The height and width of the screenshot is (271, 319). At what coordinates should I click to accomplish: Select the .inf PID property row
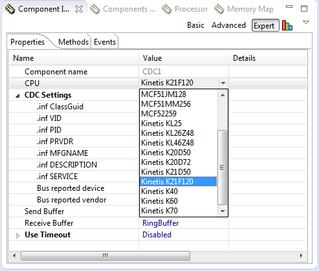pos(74,130)
